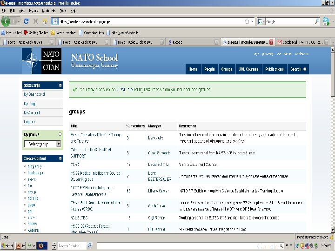Switch to the first Public Wireless LAN tab

(28, 42)
